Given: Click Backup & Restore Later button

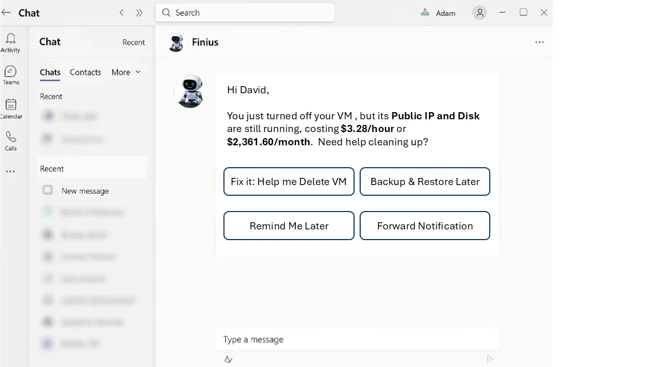Looking at the screenshot, I should (424, 181).
